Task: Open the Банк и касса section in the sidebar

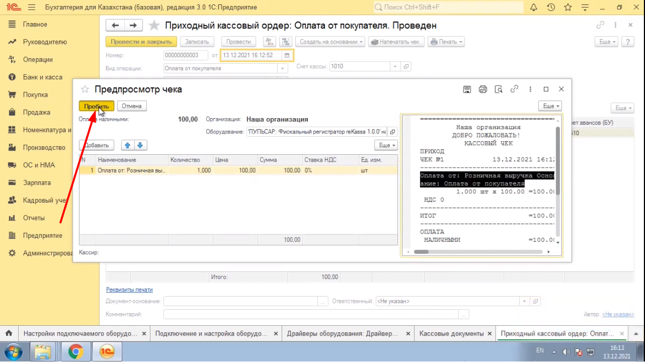Action: (42, 77)
